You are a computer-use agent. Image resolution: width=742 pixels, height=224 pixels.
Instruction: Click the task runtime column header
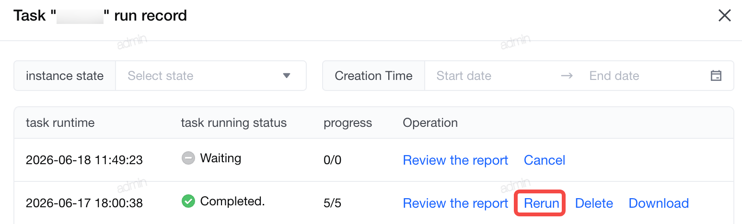pos(60,123)
